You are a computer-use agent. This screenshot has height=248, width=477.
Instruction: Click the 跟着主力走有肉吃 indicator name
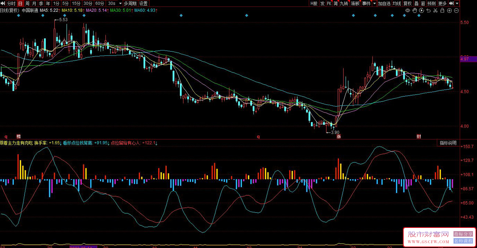[x=17, y=143]
